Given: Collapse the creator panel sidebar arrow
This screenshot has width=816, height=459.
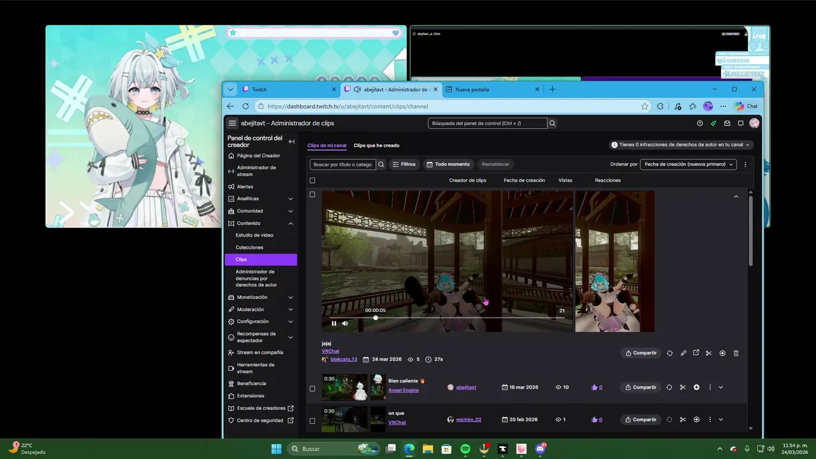Looking at the screenshot, I should pos(291,142).
